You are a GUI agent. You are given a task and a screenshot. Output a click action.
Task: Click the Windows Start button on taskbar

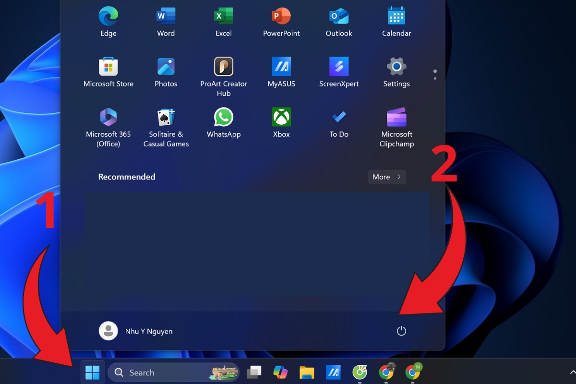[93, 372]
